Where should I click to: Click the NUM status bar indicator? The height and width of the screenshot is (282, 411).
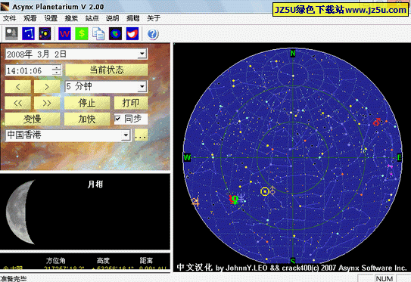pos(385,278)
